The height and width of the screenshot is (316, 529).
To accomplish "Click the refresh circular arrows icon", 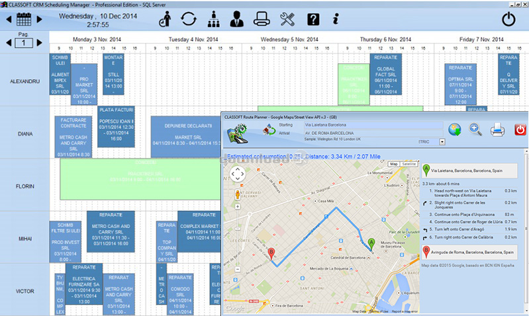I will pyautogui.click(x=189, y=19).
